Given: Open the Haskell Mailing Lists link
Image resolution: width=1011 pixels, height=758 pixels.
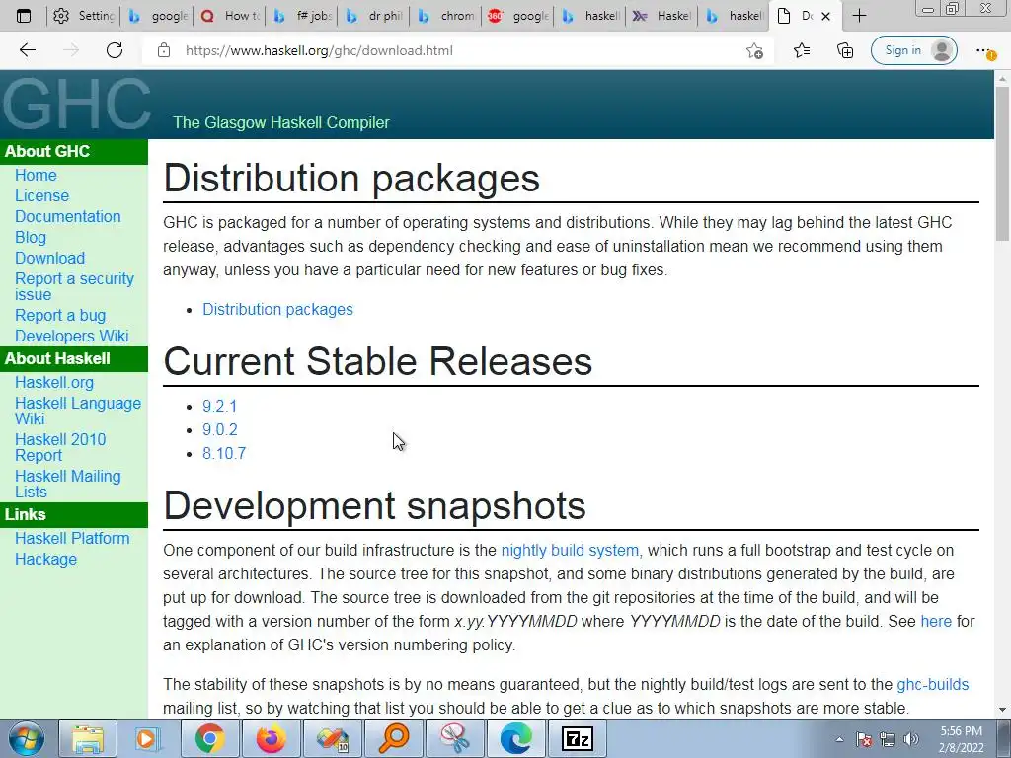Looking at the screenshot, I should [x=68, y=484].
